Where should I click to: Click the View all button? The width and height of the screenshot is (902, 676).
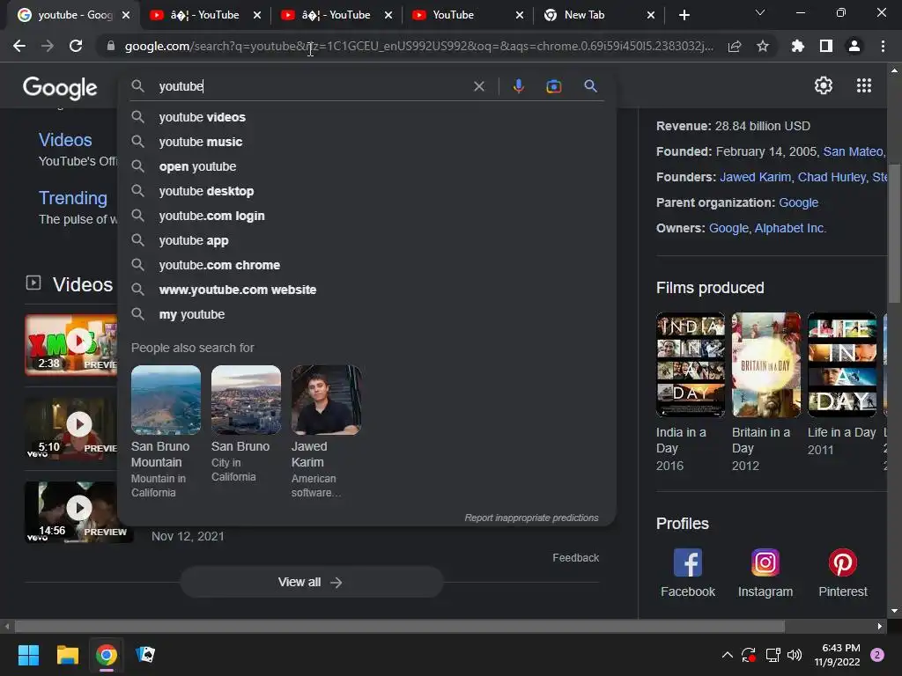pos(311,583)
